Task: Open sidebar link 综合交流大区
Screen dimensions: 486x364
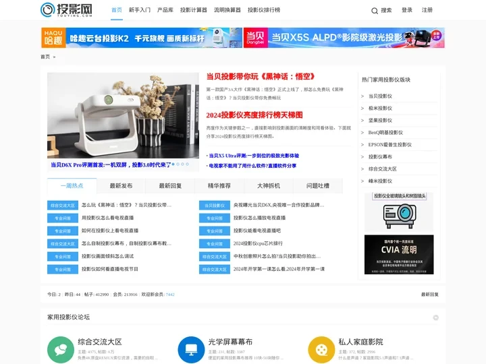Action: pyautogui.click(x=383, y=169)
